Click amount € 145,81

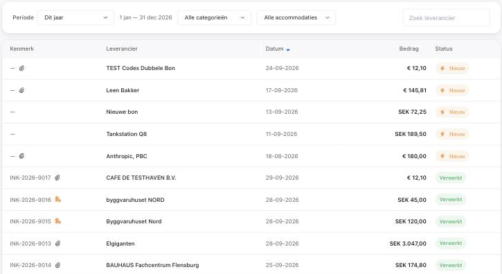tap(415, 90)
